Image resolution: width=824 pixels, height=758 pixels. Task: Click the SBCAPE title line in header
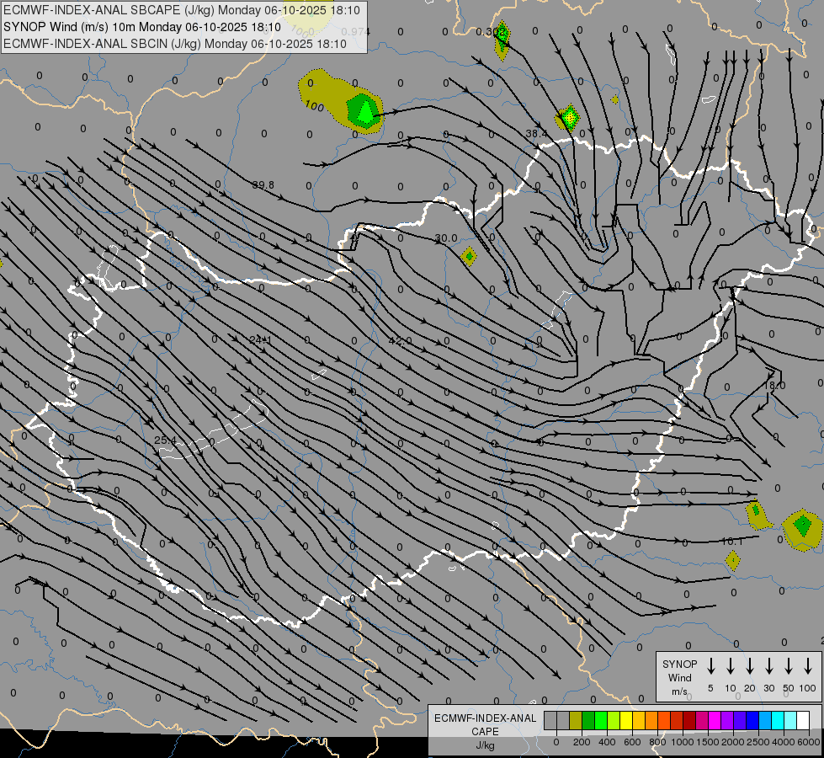pyautogui.click(x=182, y=10)
